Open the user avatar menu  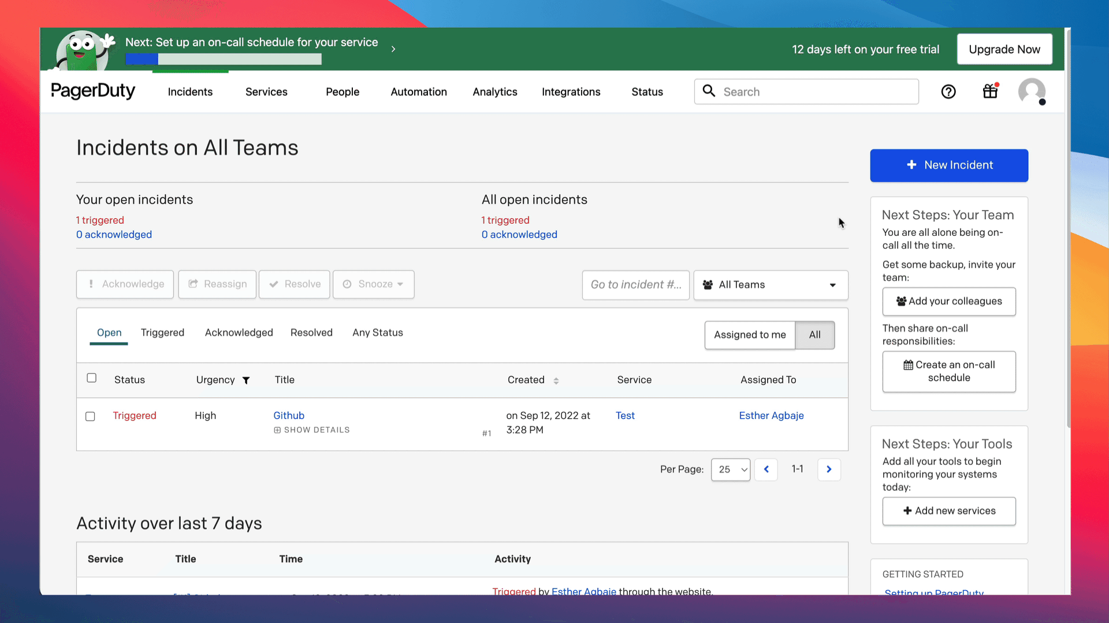pos(1032,92)
